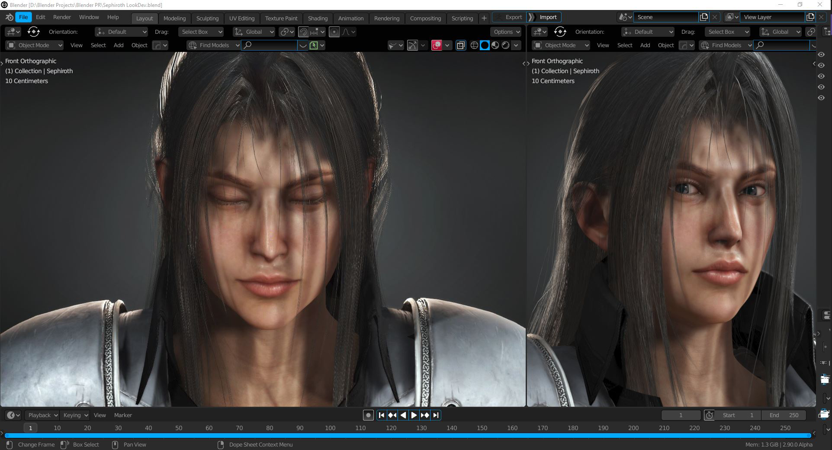
Task: Select solid shading in left viewport
Action: click(x=485, y=45)
